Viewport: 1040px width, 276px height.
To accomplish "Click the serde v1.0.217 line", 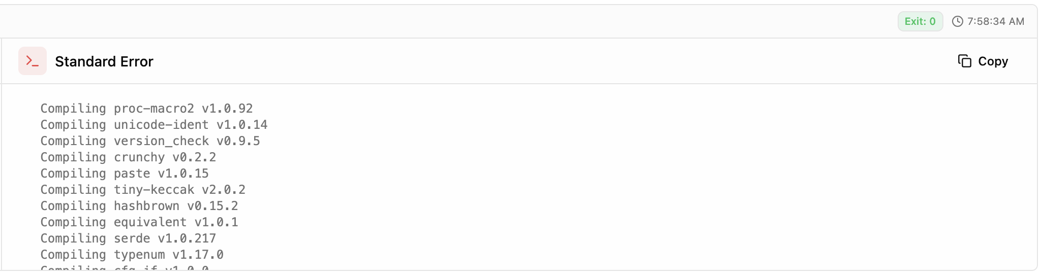I will point(128,238).
